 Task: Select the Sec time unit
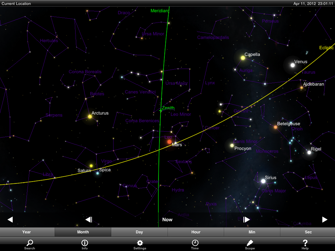(308, 232)
